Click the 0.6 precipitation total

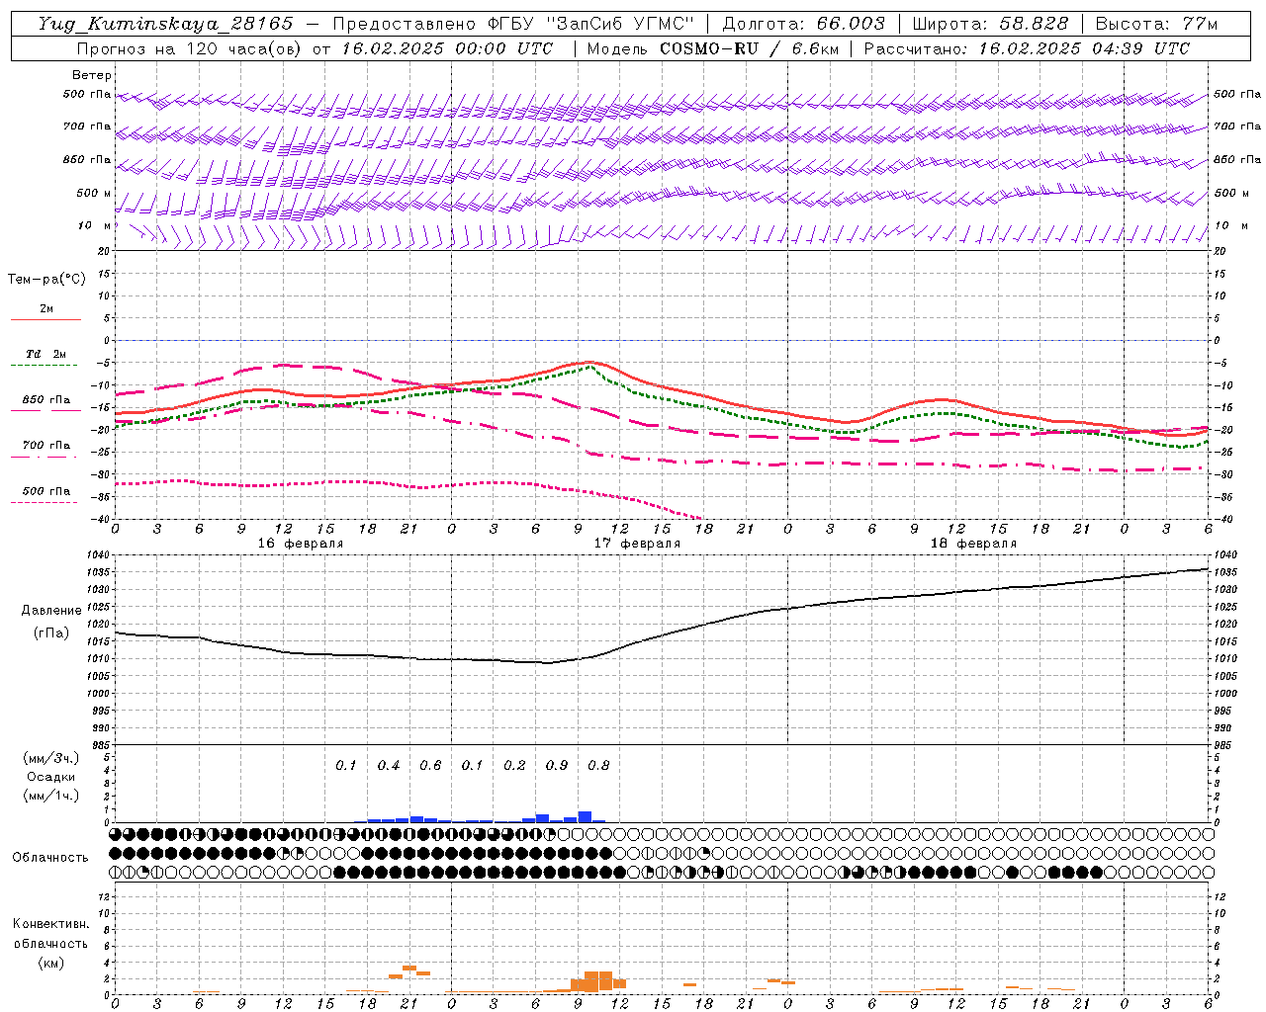[430, 766]
